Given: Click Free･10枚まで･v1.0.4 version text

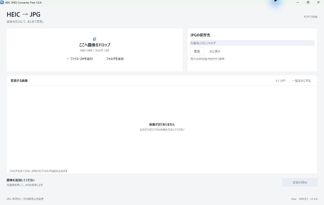Looking at the screenshot, I should [x=304, y=199].
